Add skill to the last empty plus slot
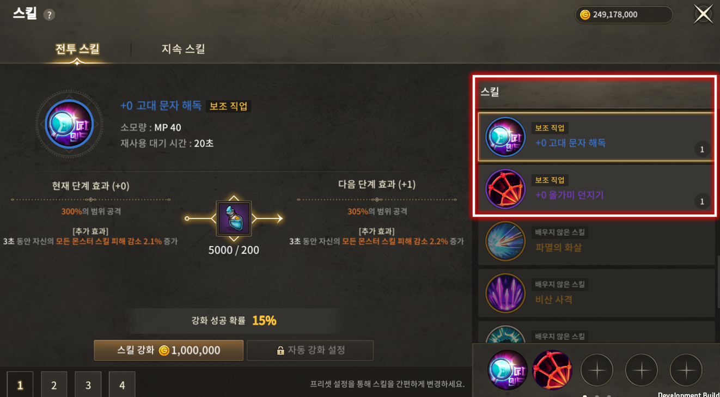The image size is (720, 397). (x=686, y=370)
